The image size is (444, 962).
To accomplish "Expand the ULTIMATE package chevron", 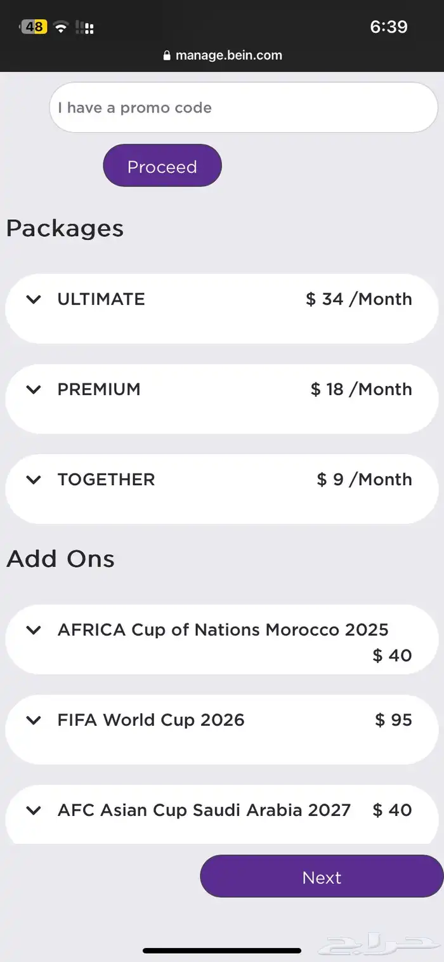I will (x=34, y=299).
